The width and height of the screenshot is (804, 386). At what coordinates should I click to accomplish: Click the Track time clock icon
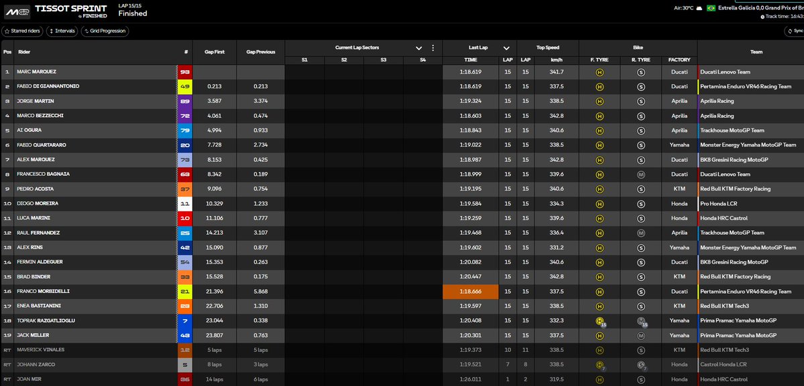[x=762, y=17]
